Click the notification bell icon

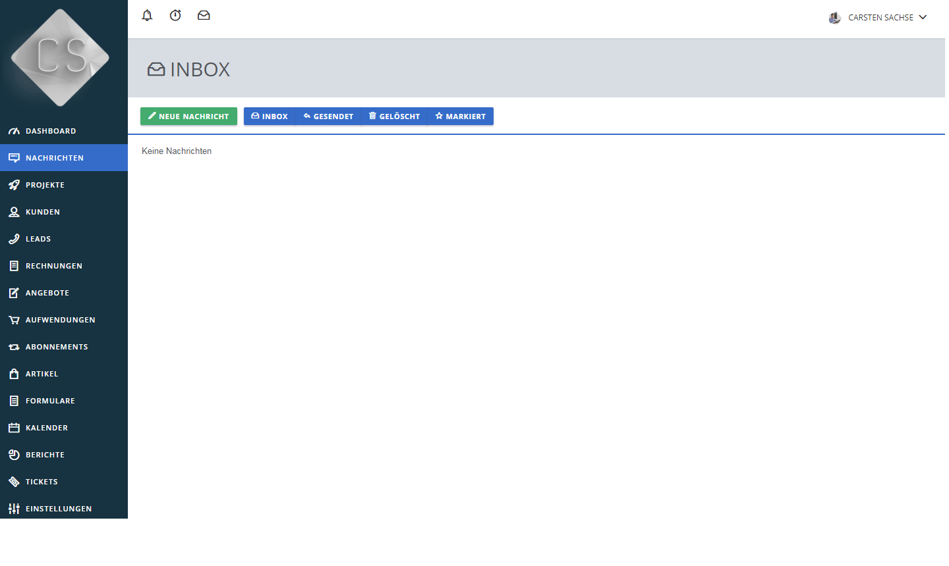[147, 15]
